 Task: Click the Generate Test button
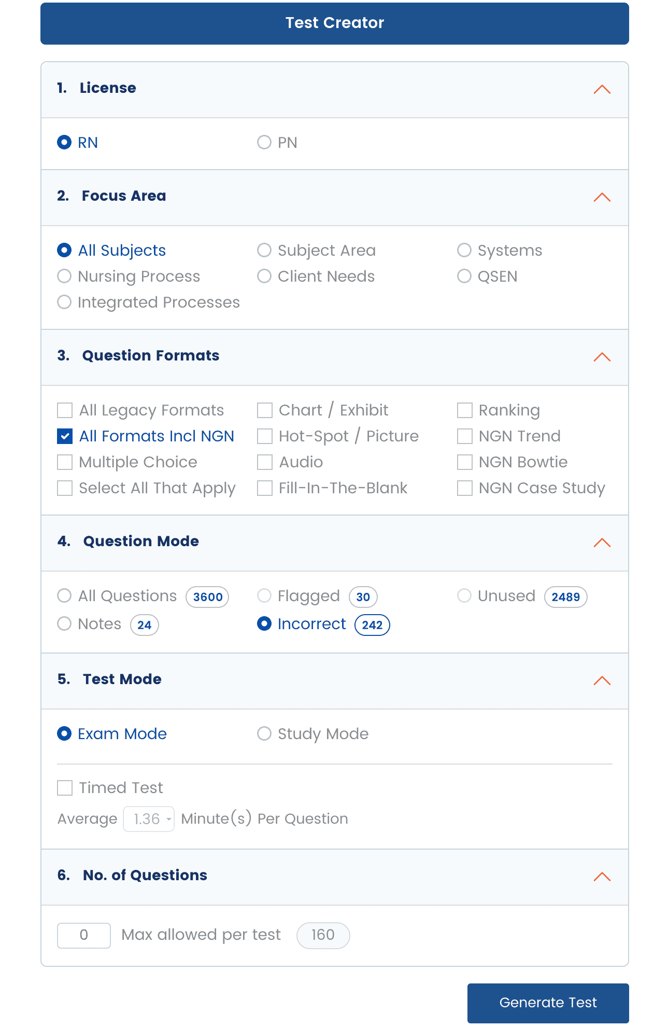click(x=548, y=1003)
